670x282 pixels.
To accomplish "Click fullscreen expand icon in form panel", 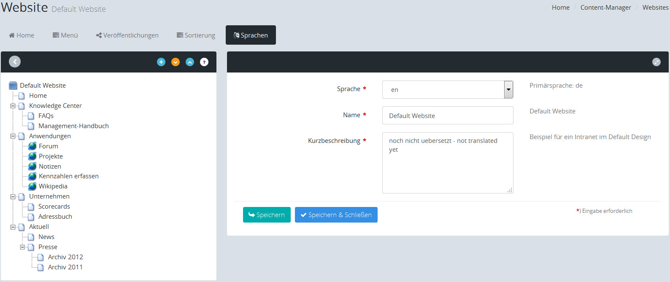I will coord(656,62).
